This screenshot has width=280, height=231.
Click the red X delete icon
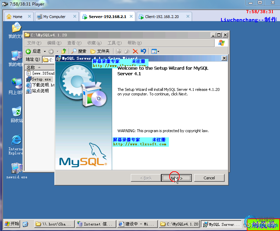pyautogui.click(x=135, y=52)
